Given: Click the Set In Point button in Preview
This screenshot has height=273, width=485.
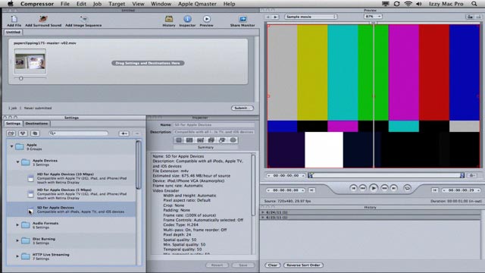Looking at the screenshot, I should point(311,190).
